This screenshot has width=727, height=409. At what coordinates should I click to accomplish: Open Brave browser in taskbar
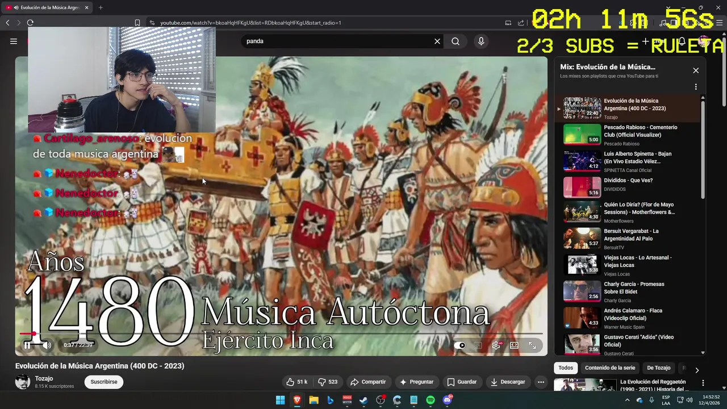[297, 400]
